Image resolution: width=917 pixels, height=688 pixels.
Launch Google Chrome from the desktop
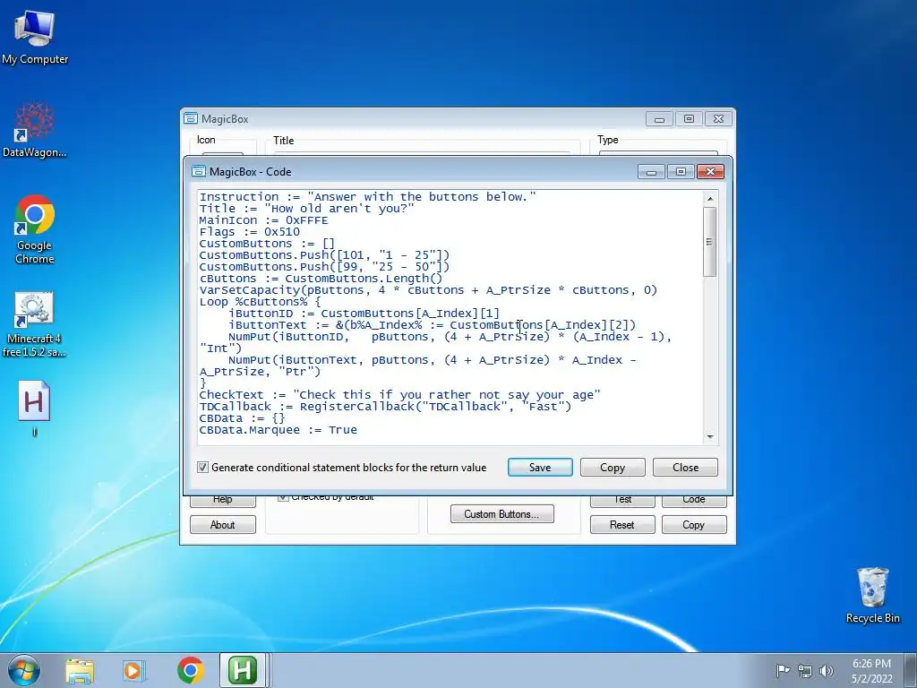click(x=35, y=229)
